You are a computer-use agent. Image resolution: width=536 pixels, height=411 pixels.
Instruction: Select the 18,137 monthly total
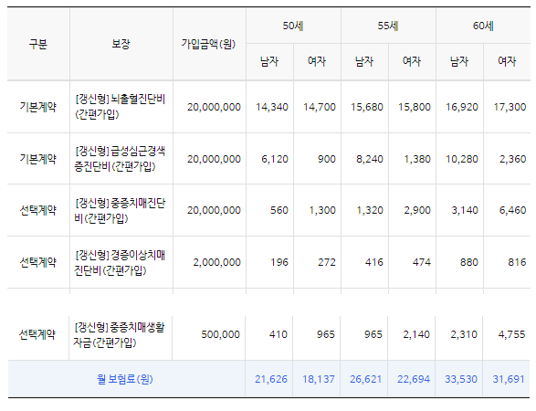pyautogui.click(x=319, y=379)
